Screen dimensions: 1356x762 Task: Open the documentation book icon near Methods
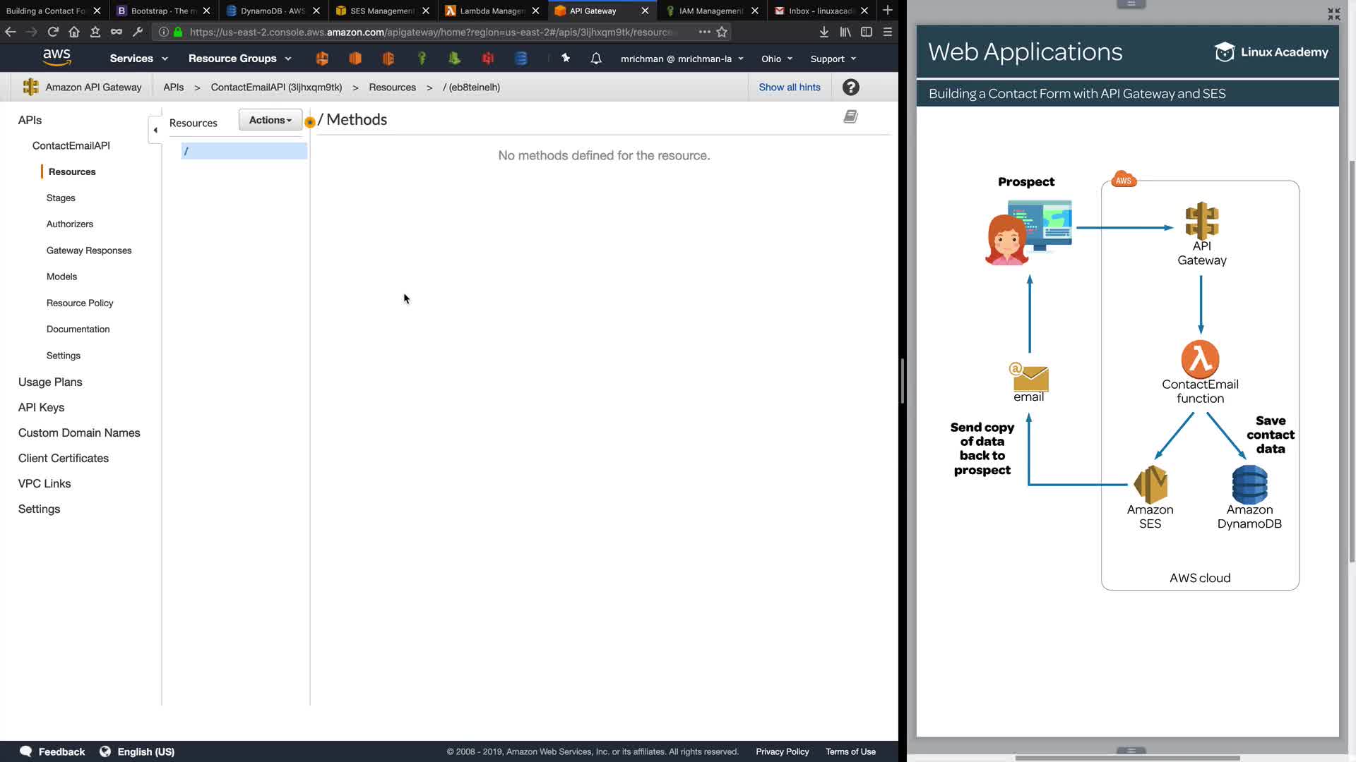coord(850,117)
